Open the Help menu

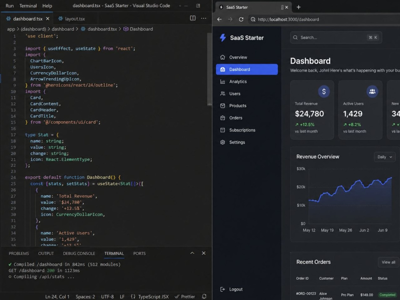coord(47,6)
